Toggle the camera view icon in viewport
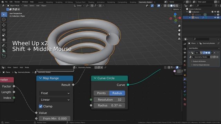This screenshot has height=124, width=221. 179,34
